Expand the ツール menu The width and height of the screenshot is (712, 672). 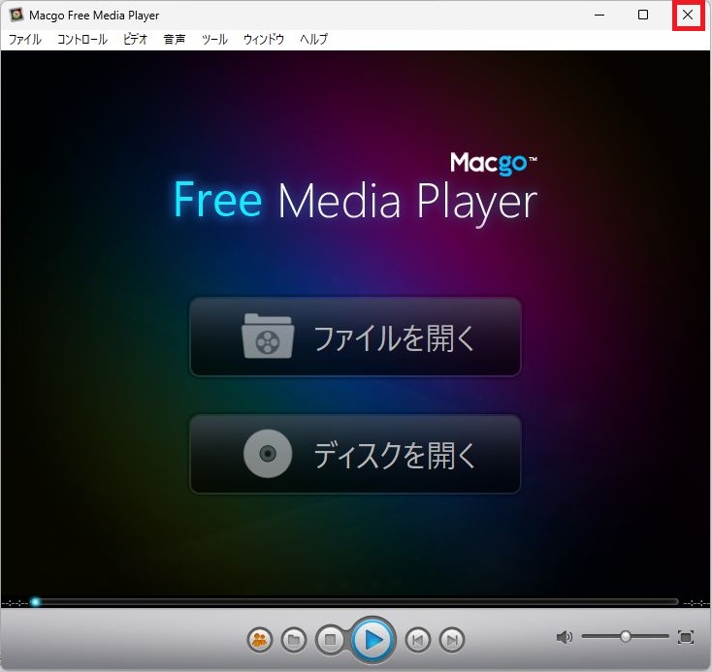click(214, 40)
